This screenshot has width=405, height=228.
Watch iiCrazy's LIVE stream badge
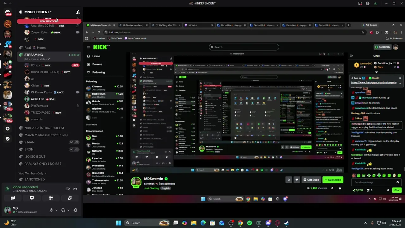click(75, 65)
